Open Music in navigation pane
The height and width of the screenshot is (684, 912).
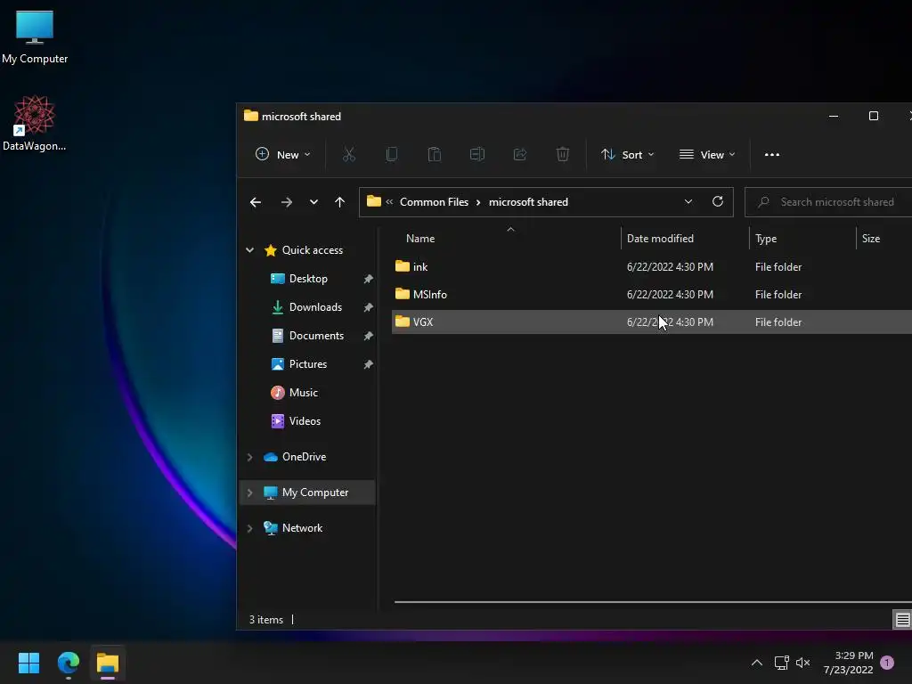click(303, 393)
